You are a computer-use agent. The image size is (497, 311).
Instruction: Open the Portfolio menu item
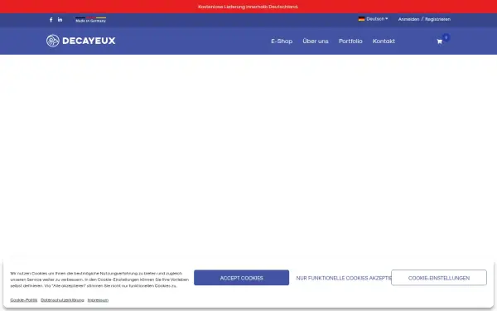coord(350,41)
